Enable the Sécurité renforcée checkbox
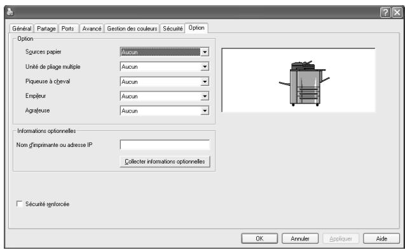 click(19, 204)
